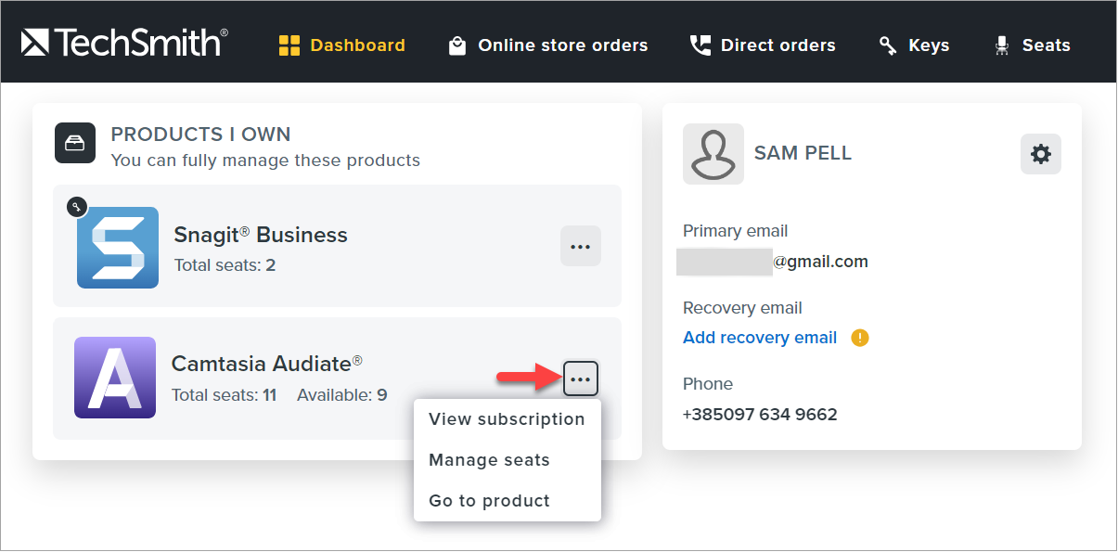Toggle Camtasia Audiate three-dot options menu
1118x552 pixels.
pyautogui.click(x=581, y=379)
